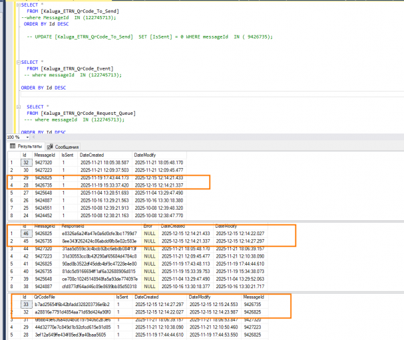404x340 pixels.
Task: Select the Id cell with value 46
Action: click(26, 233)
